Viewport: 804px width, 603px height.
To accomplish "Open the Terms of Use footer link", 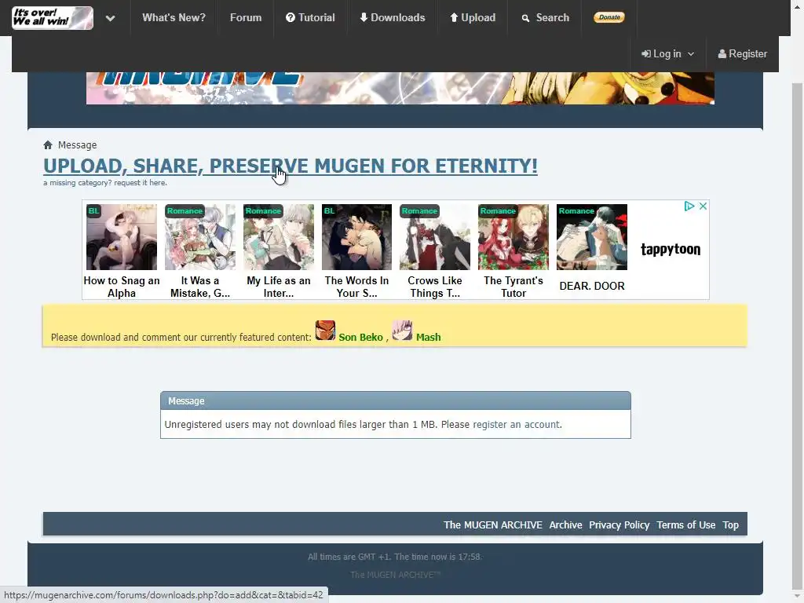I will coord(685,525).
